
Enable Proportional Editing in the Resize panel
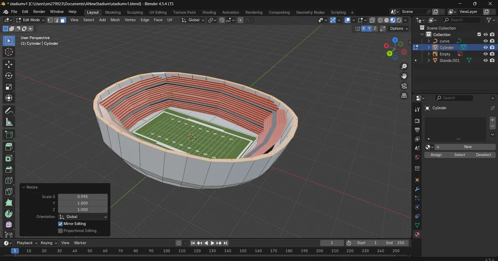pos(60,231)
